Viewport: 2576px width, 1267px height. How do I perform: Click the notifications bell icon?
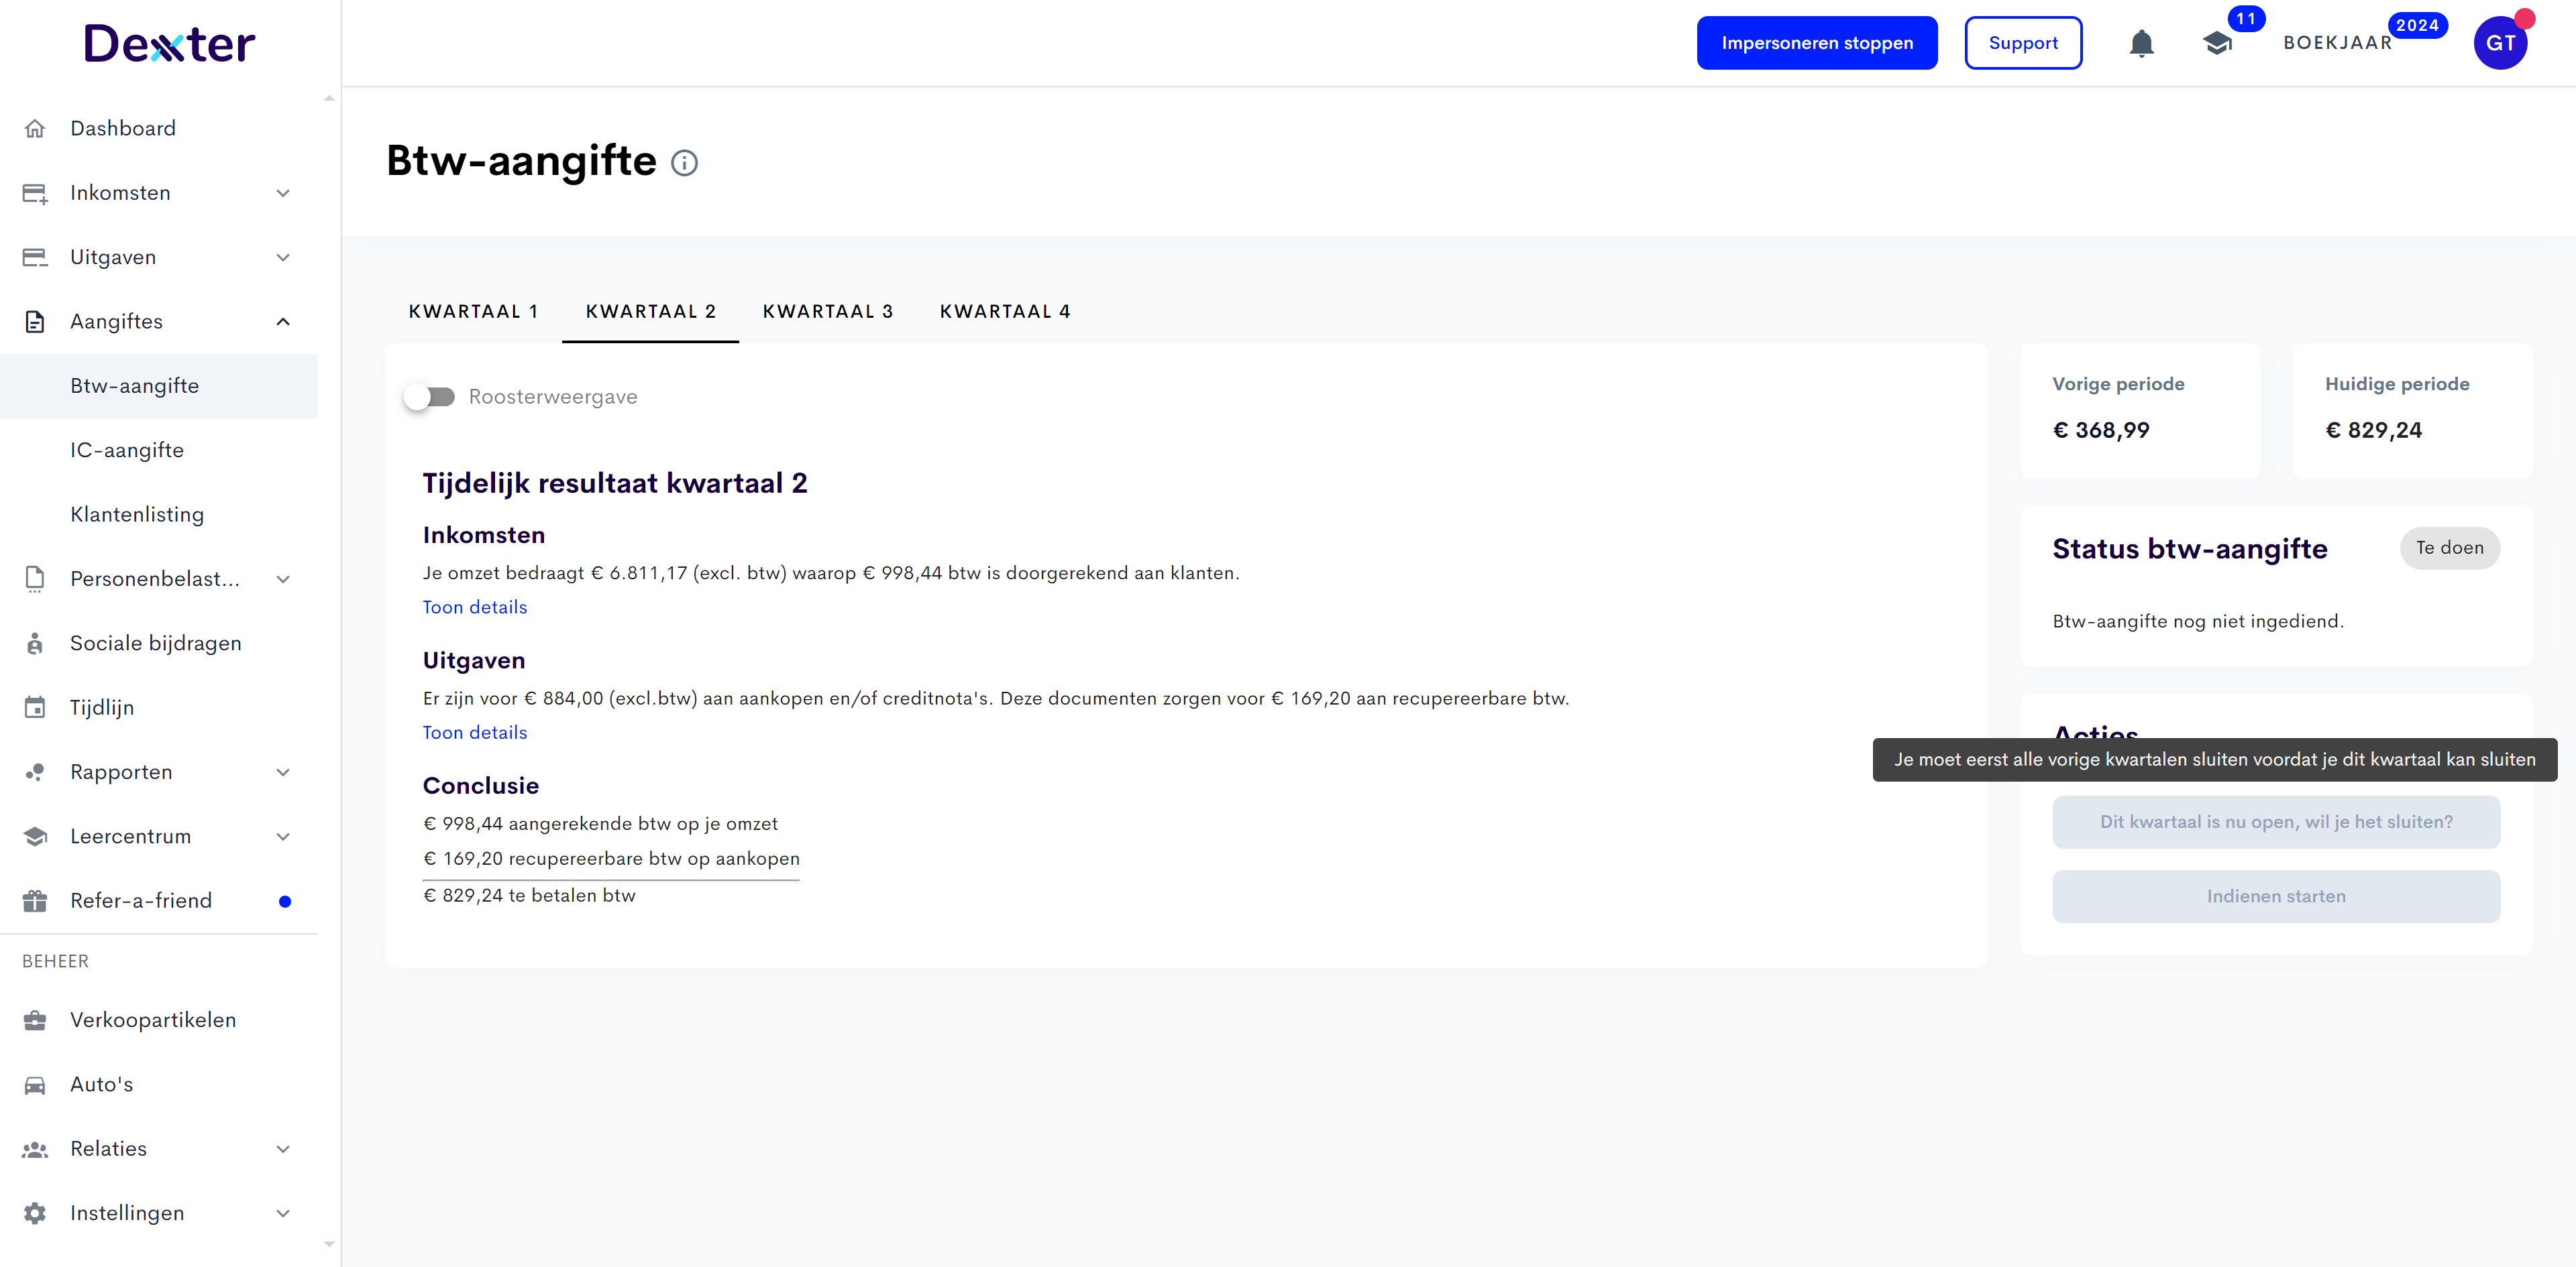[2141, 43]
